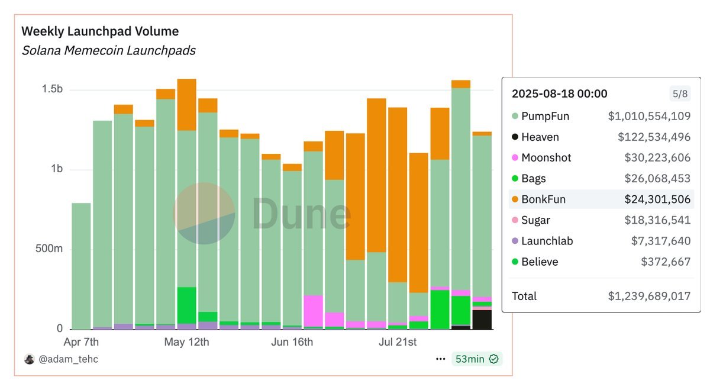
Task: Click the Launchlab purple legend dot
Action: [x=515, y=241]
